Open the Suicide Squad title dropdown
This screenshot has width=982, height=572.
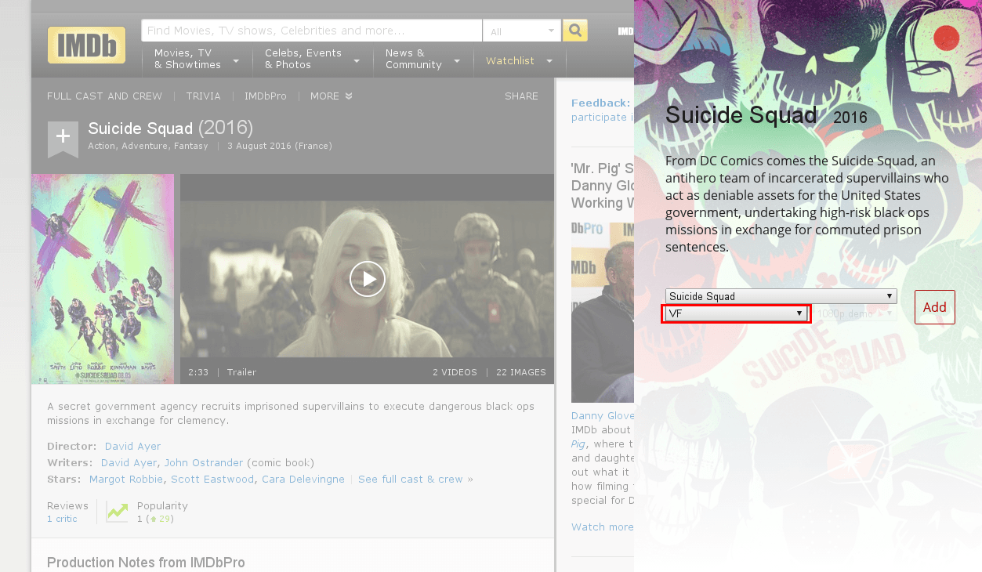pos(781,296)
